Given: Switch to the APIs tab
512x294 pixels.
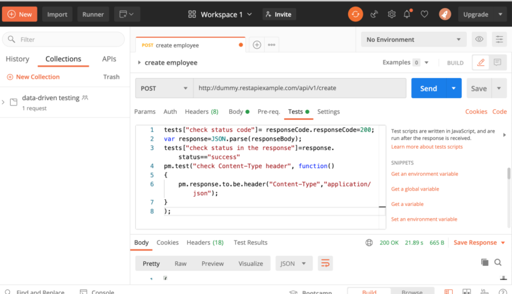Looking at the screenshot, I should (x=109, y=59).
